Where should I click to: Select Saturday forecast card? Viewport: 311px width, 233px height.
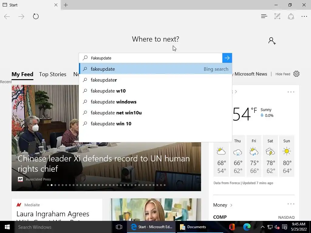(270, 156)
